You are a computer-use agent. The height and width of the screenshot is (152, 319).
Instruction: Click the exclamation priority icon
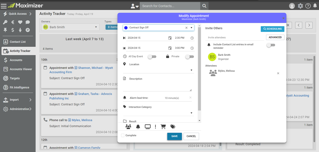tap(155, 127)
